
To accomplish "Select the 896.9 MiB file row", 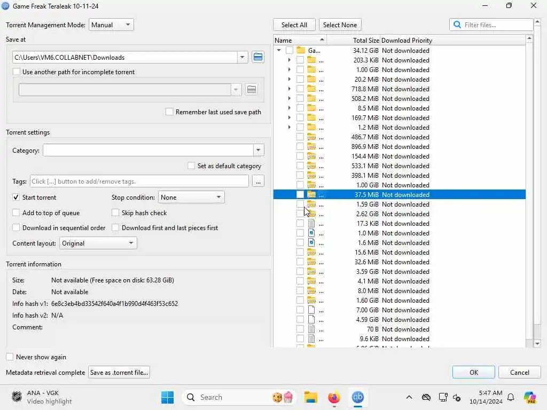I will 400,146.
